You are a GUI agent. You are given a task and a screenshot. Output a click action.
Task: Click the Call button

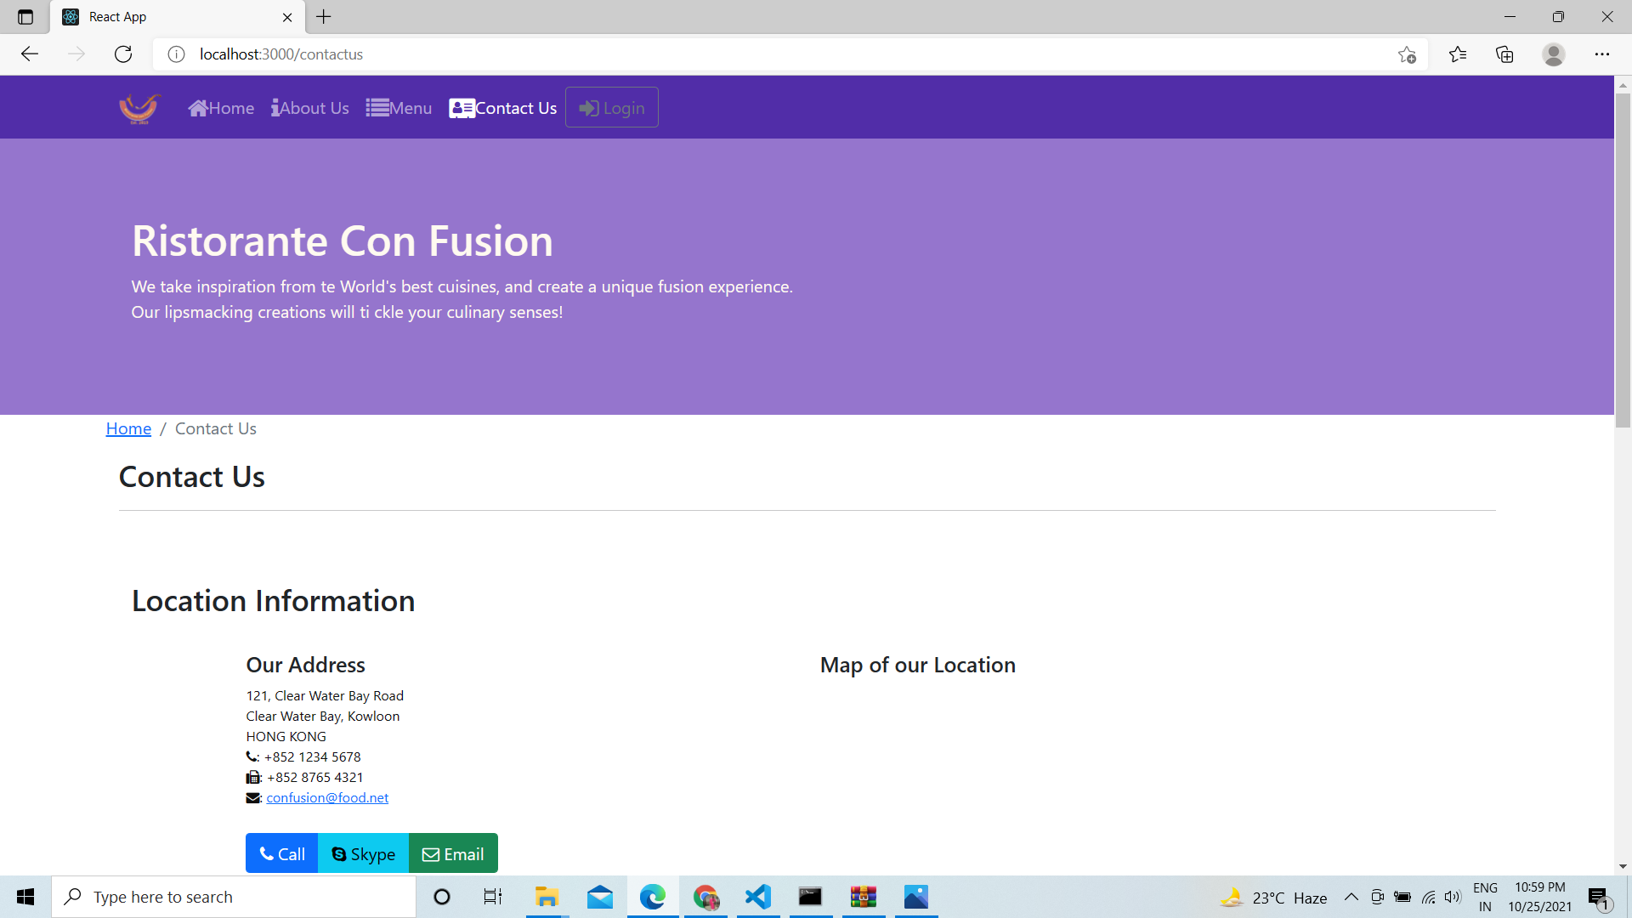(282, 853)
